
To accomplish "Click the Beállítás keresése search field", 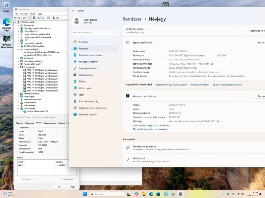I will point(95,32).
